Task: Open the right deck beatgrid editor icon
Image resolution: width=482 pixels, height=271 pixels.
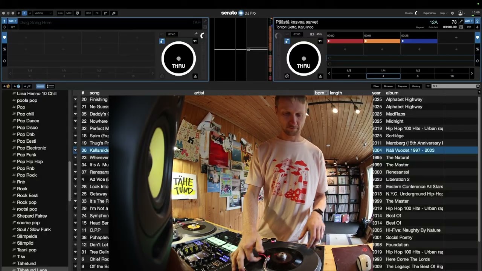Action: click(x=461, y=27)
